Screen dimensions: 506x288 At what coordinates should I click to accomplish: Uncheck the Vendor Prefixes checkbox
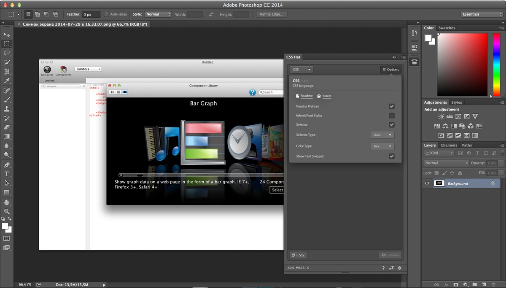pyautogui.click(x=392, y=106)
